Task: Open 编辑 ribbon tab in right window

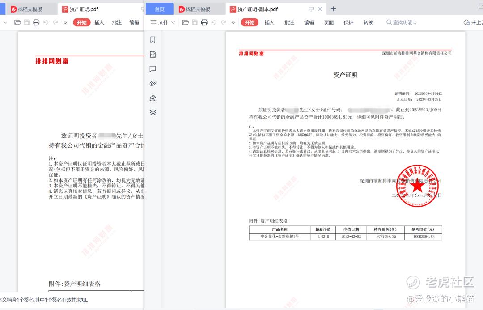Action: coord(309,22)
